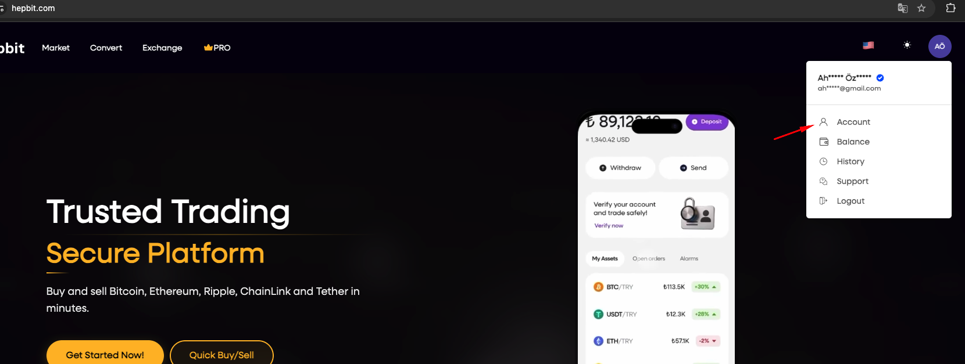Click the Support chat icon
Image resolution: width=965 pixels, height=364 pixels.
823,181
